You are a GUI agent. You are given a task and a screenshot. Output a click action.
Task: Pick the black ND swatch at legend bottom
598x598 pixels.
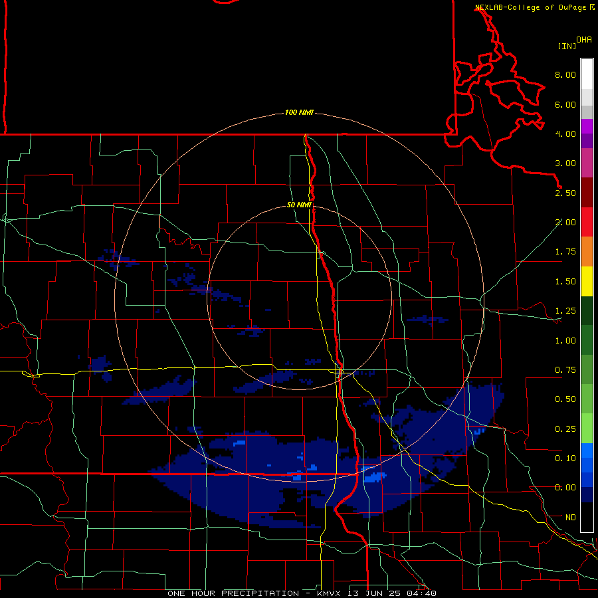(587, 517)
